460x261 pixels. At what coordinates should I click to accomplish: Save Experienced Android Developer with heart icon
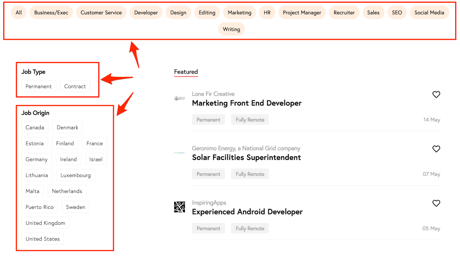pos(436,203)
